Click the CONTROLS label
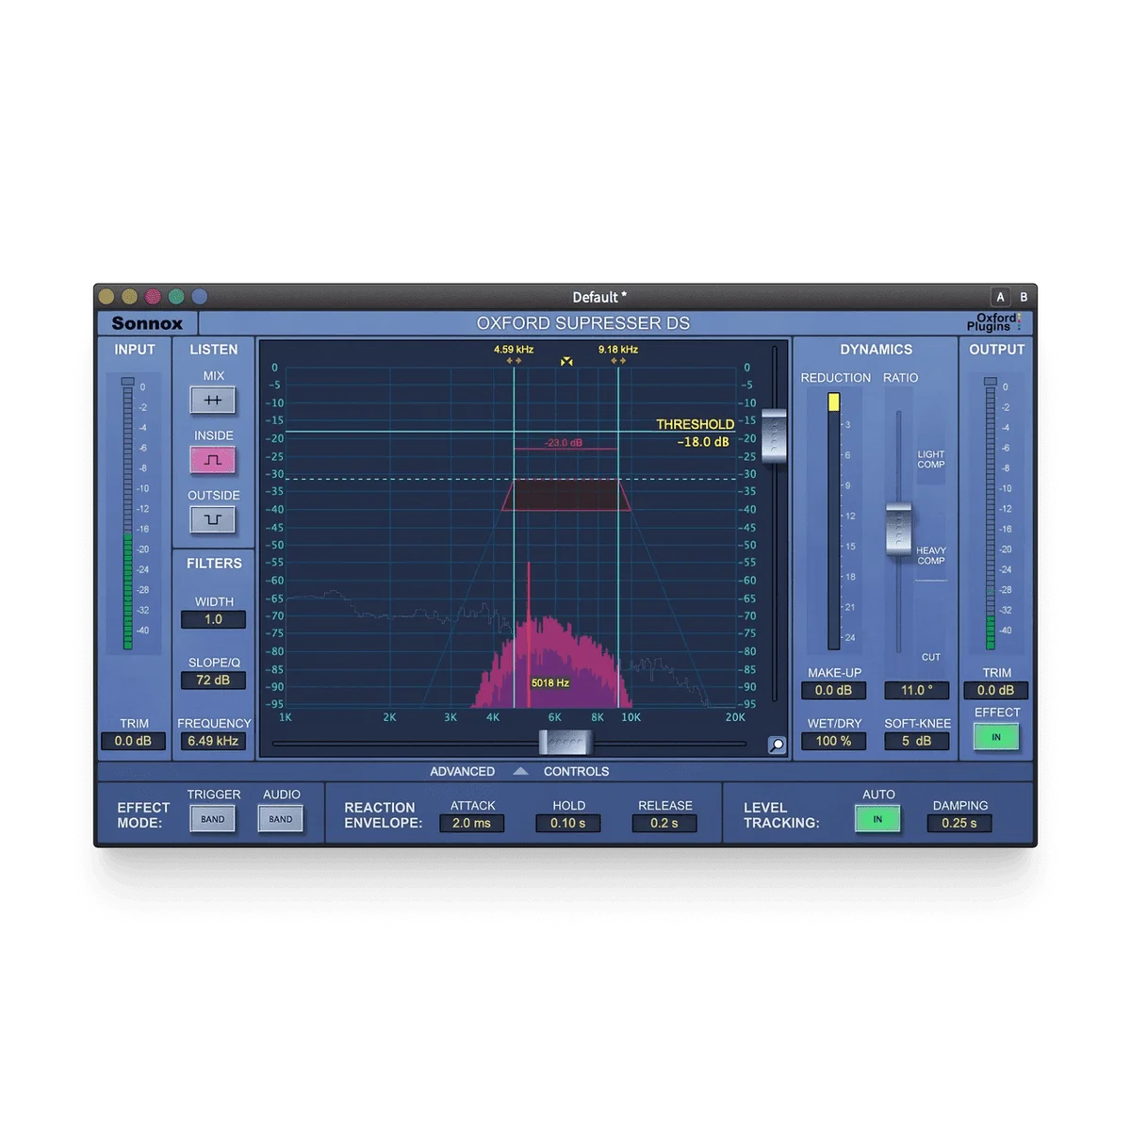 576,771
